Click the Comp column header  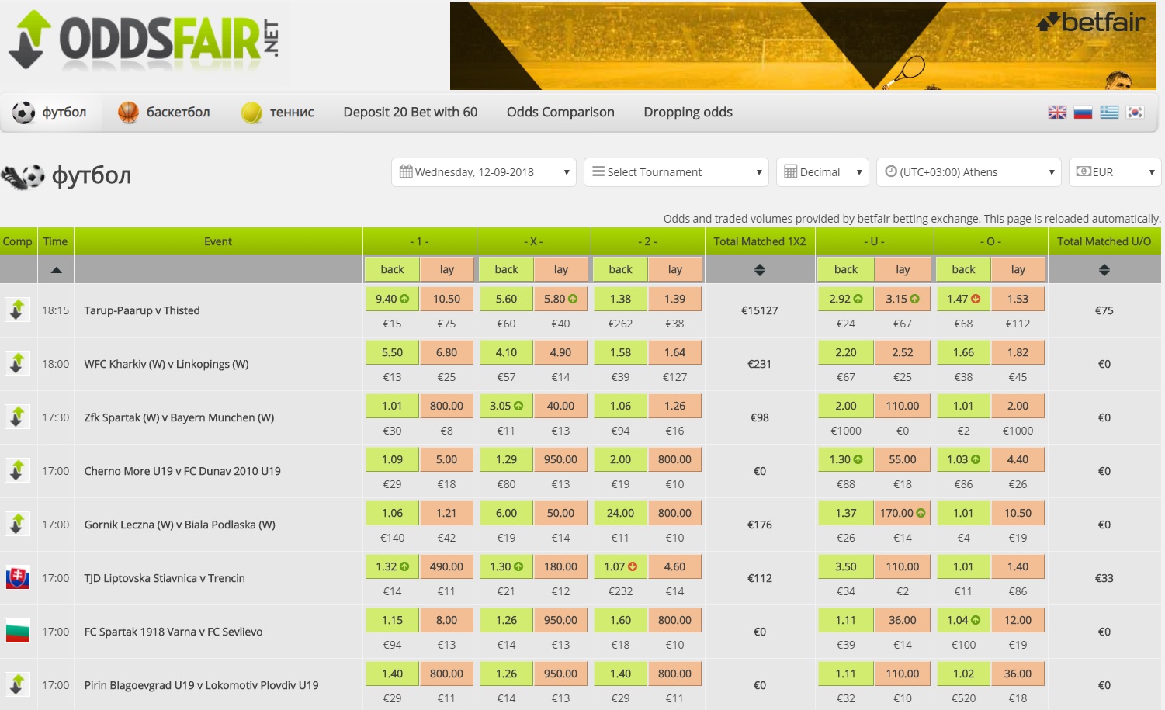[18, 241]
